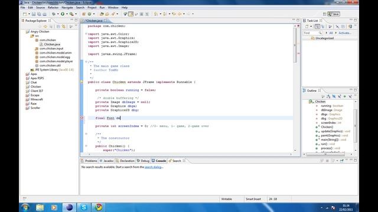Switch to the Problems tab

coord(89,161)
